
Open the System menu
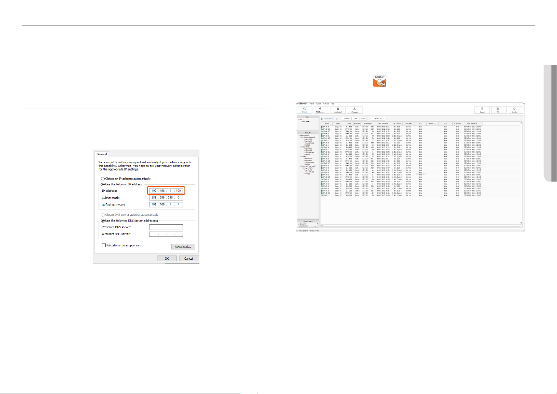319,104
